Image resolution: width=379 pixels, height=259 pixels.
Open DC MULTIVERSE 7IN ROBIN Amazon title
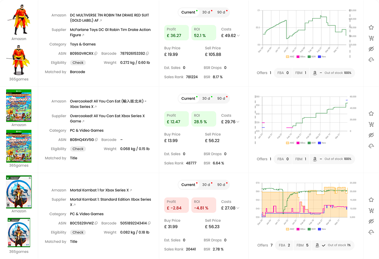[x=109, y=18]
